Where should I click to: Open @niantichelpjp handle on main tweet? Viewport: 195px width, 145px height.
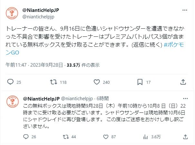(38, 17)
